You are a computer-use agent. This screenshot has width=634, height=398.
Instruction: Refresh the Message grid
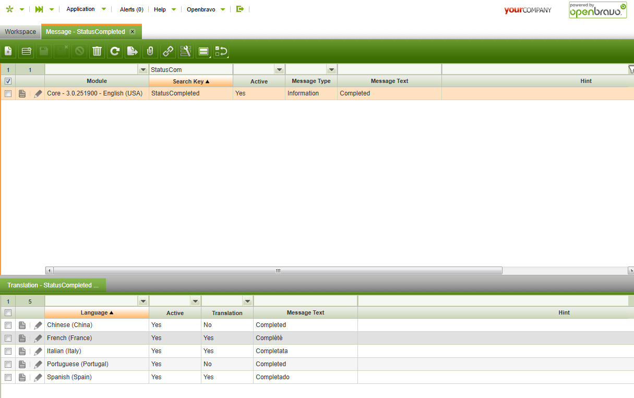coord(115,51)
